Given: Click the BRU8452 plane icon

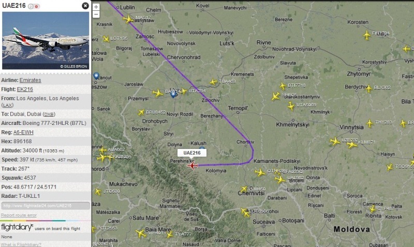Looking at the screenshot, I should pos(141,113).
